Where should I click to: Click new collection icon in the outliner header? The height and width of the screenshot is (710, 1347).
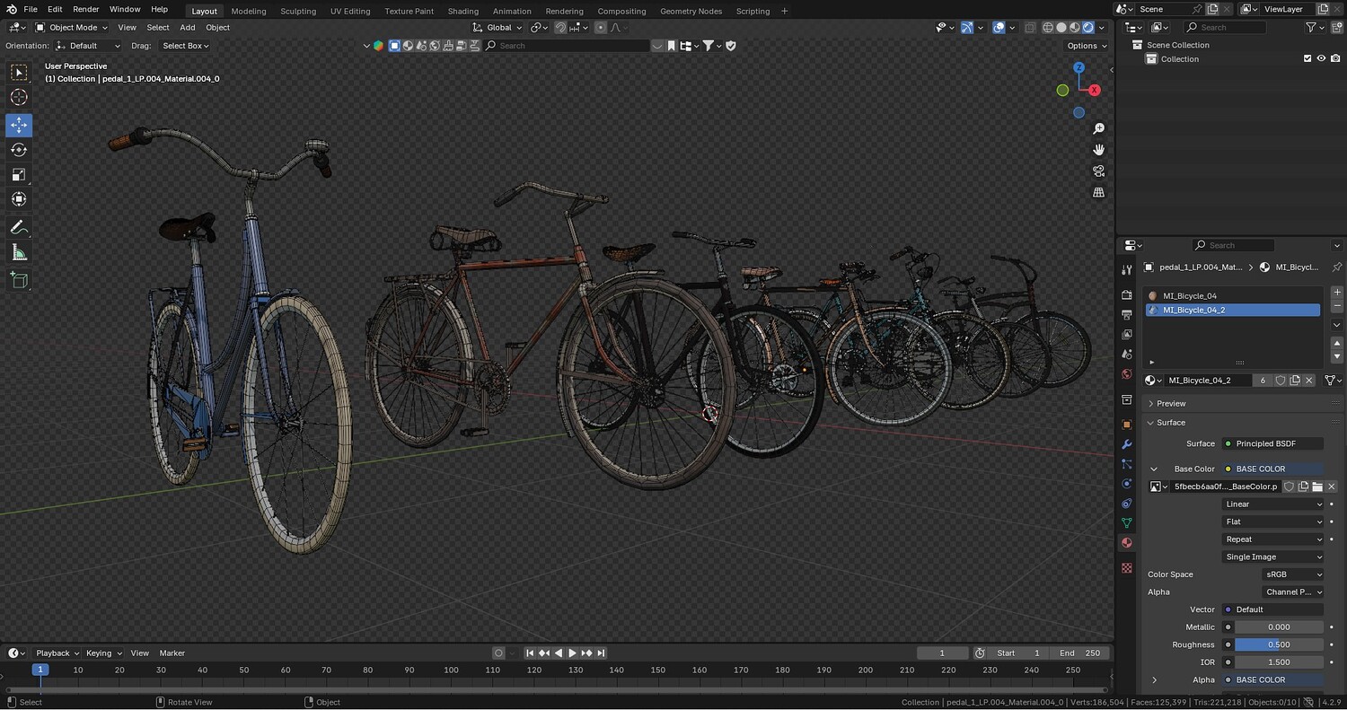point(1336,28)
